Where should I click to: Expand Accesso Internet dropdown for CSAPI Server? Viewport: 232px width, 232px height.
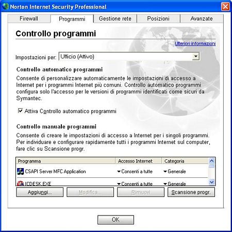coord(119,172)
